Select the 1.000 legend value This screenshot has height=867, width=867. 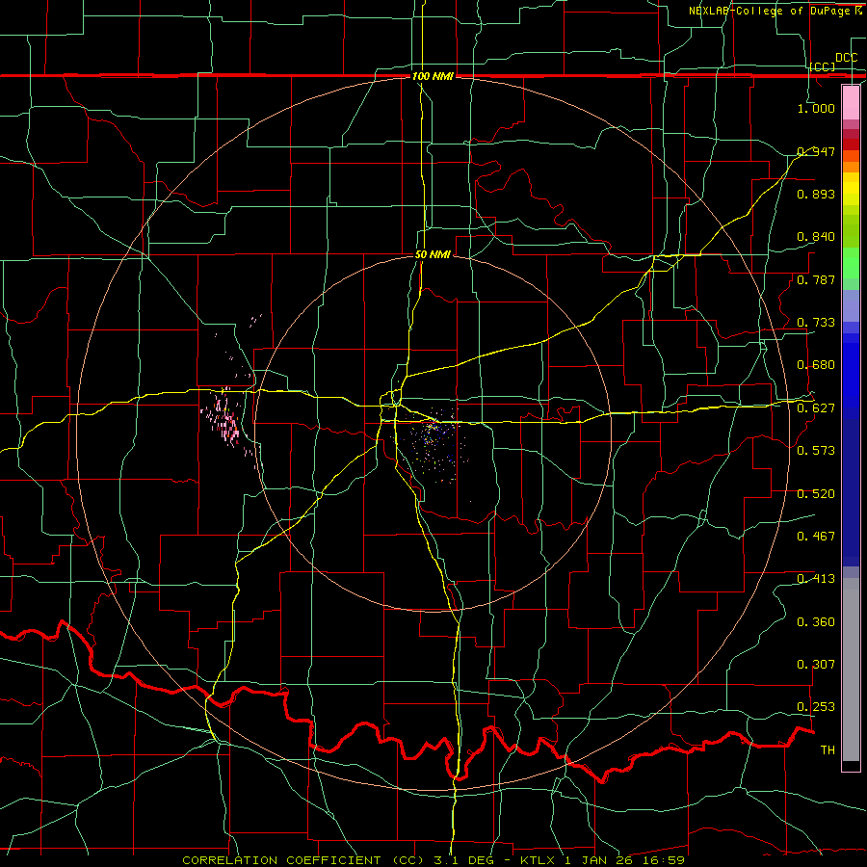click(816, 108)
